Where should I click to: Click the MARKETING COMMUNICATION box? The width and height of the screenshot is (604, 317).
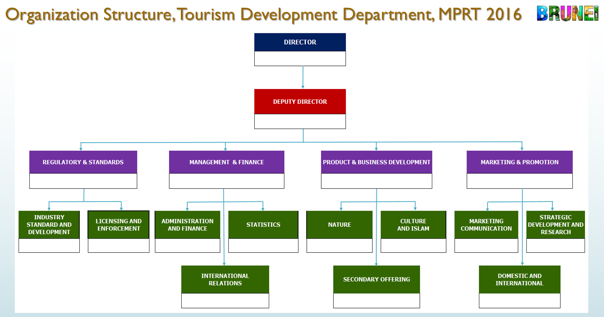point(486,225)
